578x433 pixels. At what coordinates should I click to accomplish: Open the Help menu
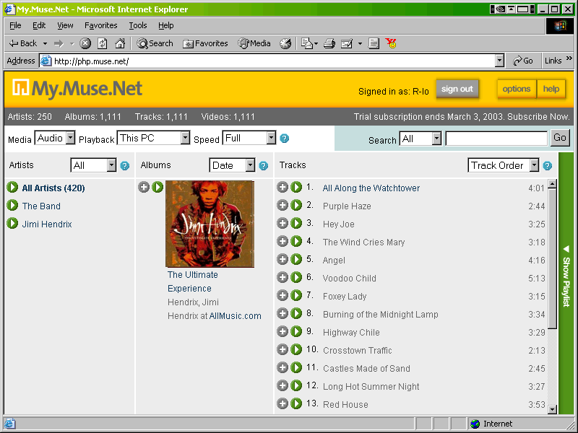pyautogui.click(x=166, y=25)
